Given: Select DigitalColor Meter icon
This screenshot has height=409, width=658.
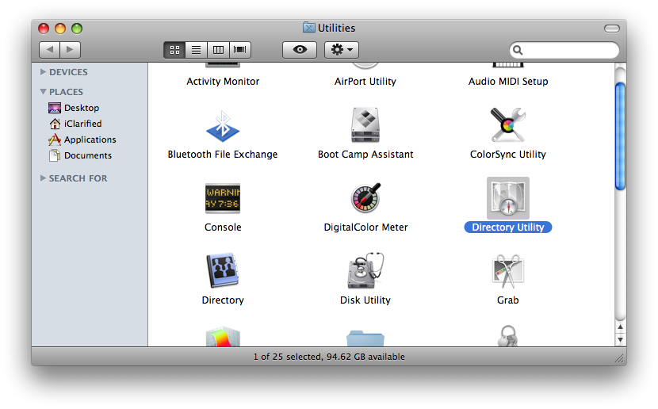Looking at the screenshot, I should click(x=365, y=198).
